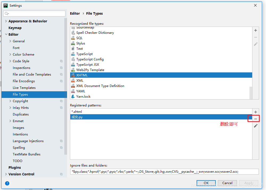Select the XHTML file type row
This screenshot has height=190, width=266.
click(x=161, y=75)
